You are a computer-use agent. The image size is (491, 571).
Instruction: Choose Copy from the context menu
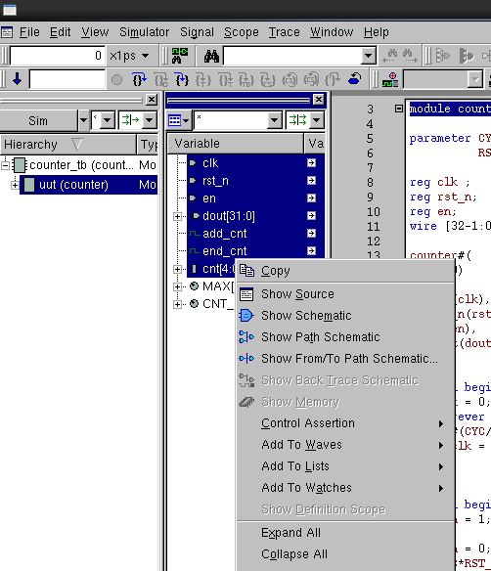pyautogui.click(x=345, y=271)
